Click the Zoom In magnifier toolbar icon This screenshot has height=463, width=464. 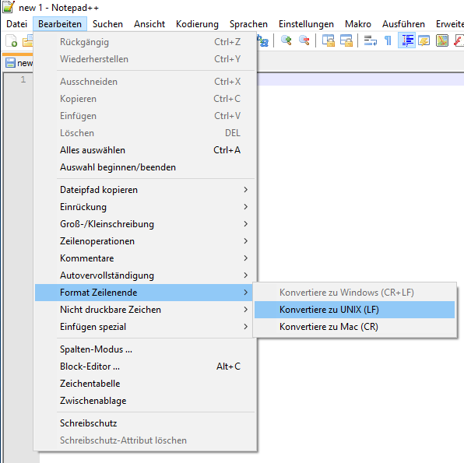(286, 40)
